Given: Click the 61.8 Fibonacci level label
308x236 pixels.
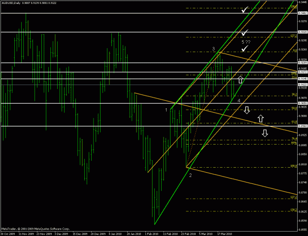Looking at the screenshot, I should (x=294, y=121).
